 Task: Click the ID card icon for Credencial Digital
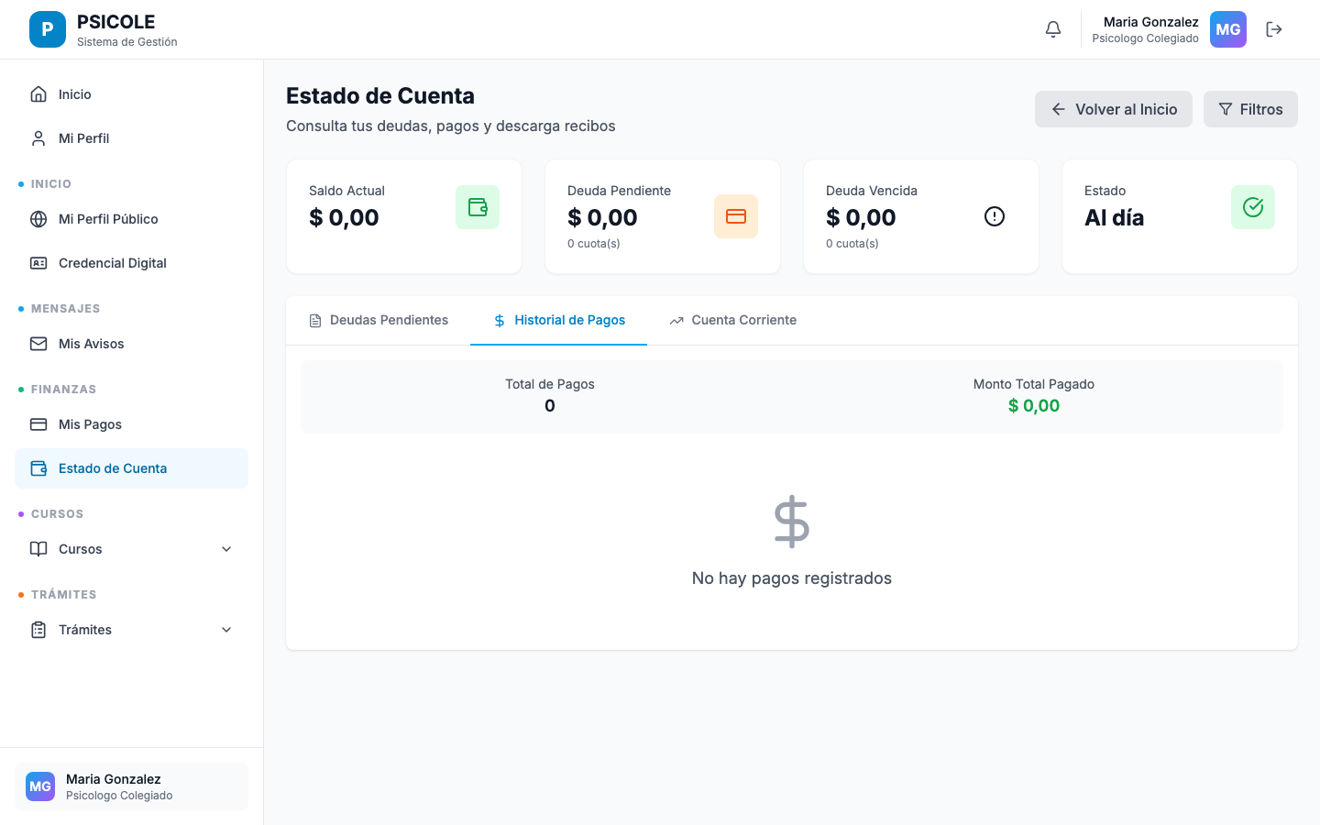tap(38, 263)
